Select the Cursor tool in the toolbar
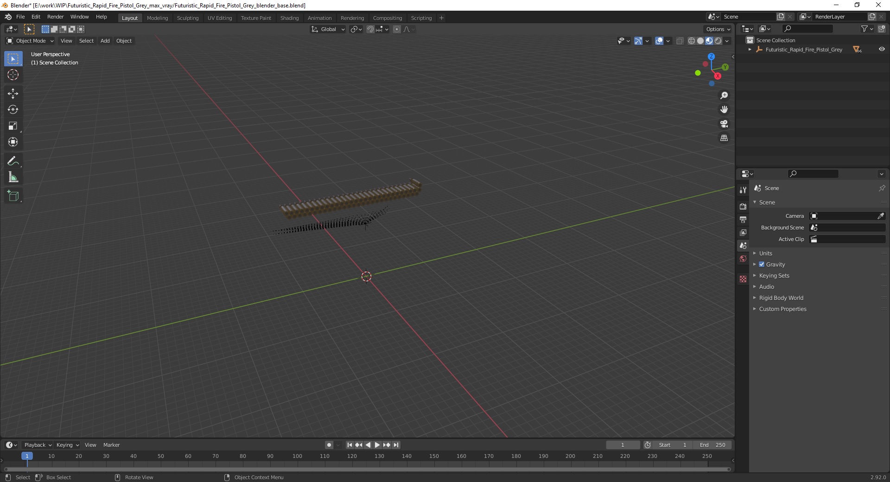Screen dimensions: 890x482 tap(13, 75)
